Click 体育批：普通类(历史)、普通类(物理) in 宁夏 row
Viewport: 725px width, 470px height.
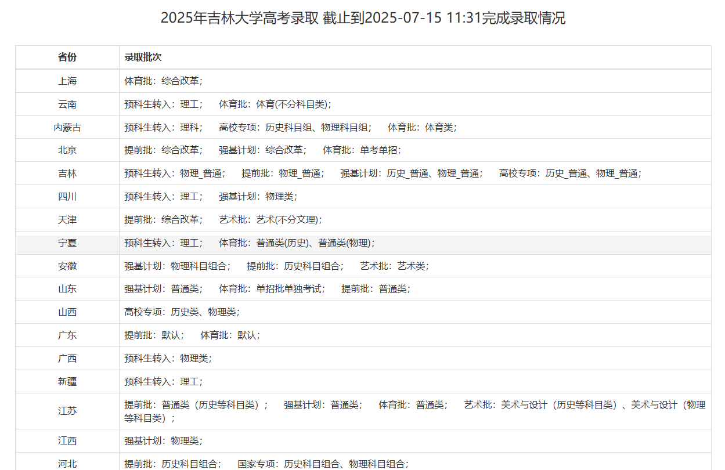coord(297,243)
